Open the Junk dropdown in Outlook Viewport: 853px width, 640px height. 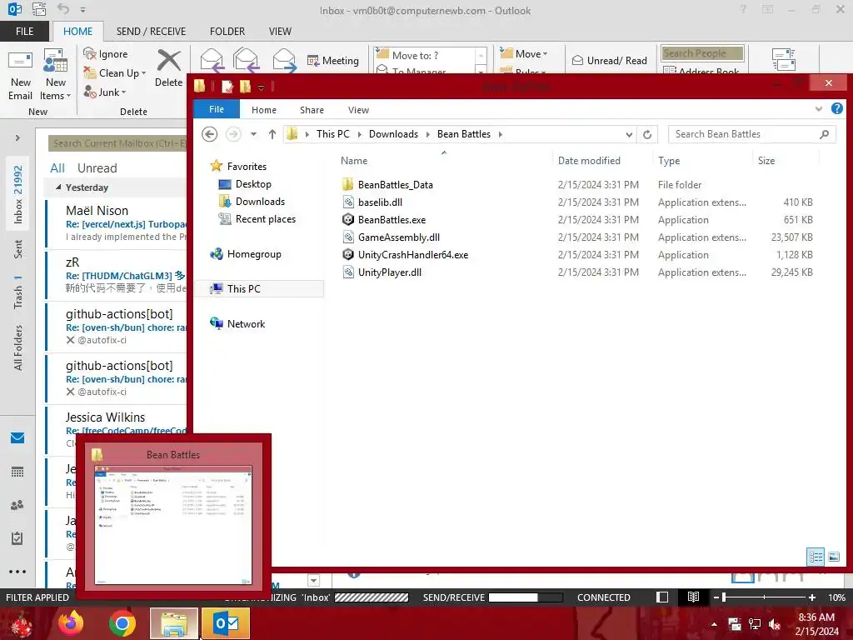[105, 92]
